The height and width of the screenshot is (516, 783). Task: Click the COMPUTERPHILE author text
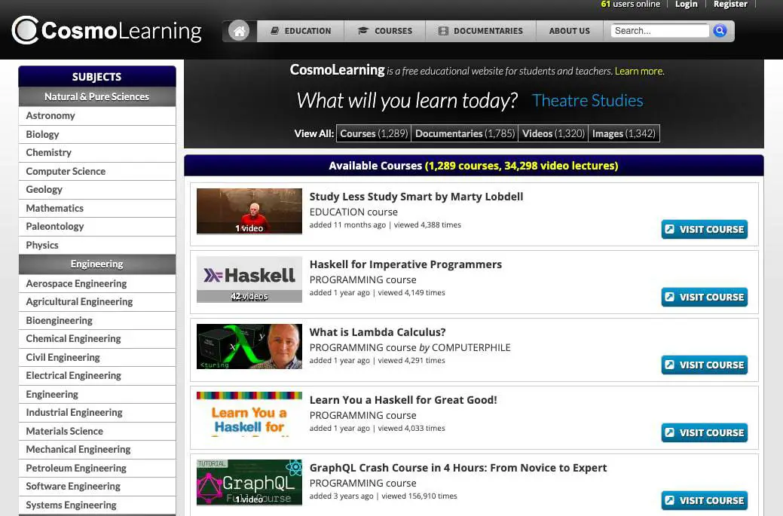coord(471,347)
